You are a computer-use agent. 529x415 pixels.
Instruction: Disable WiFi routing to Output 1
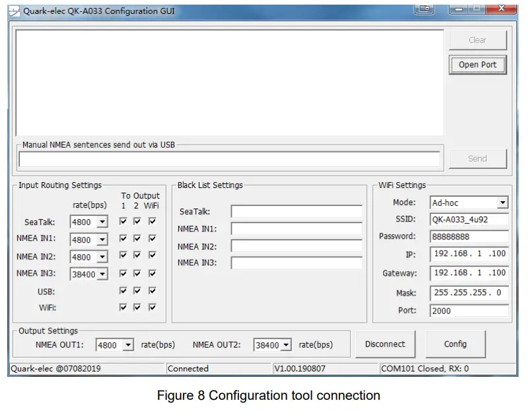point(123,307)
